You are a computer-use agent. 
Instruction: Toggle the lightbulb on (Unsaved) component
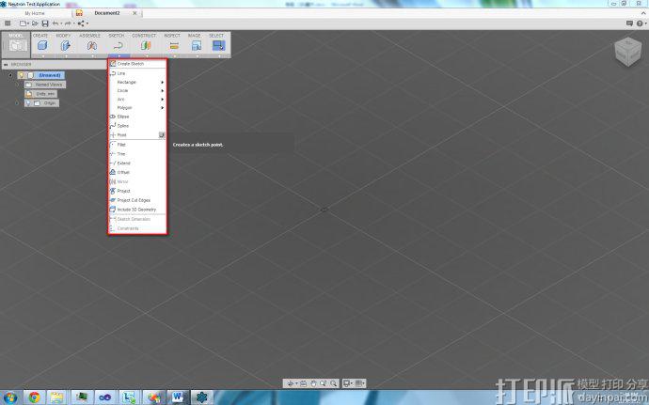tap(22, 75)
